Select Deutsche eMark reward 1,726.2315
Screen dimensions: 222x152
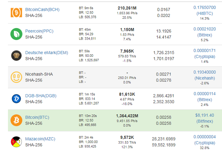164,53
